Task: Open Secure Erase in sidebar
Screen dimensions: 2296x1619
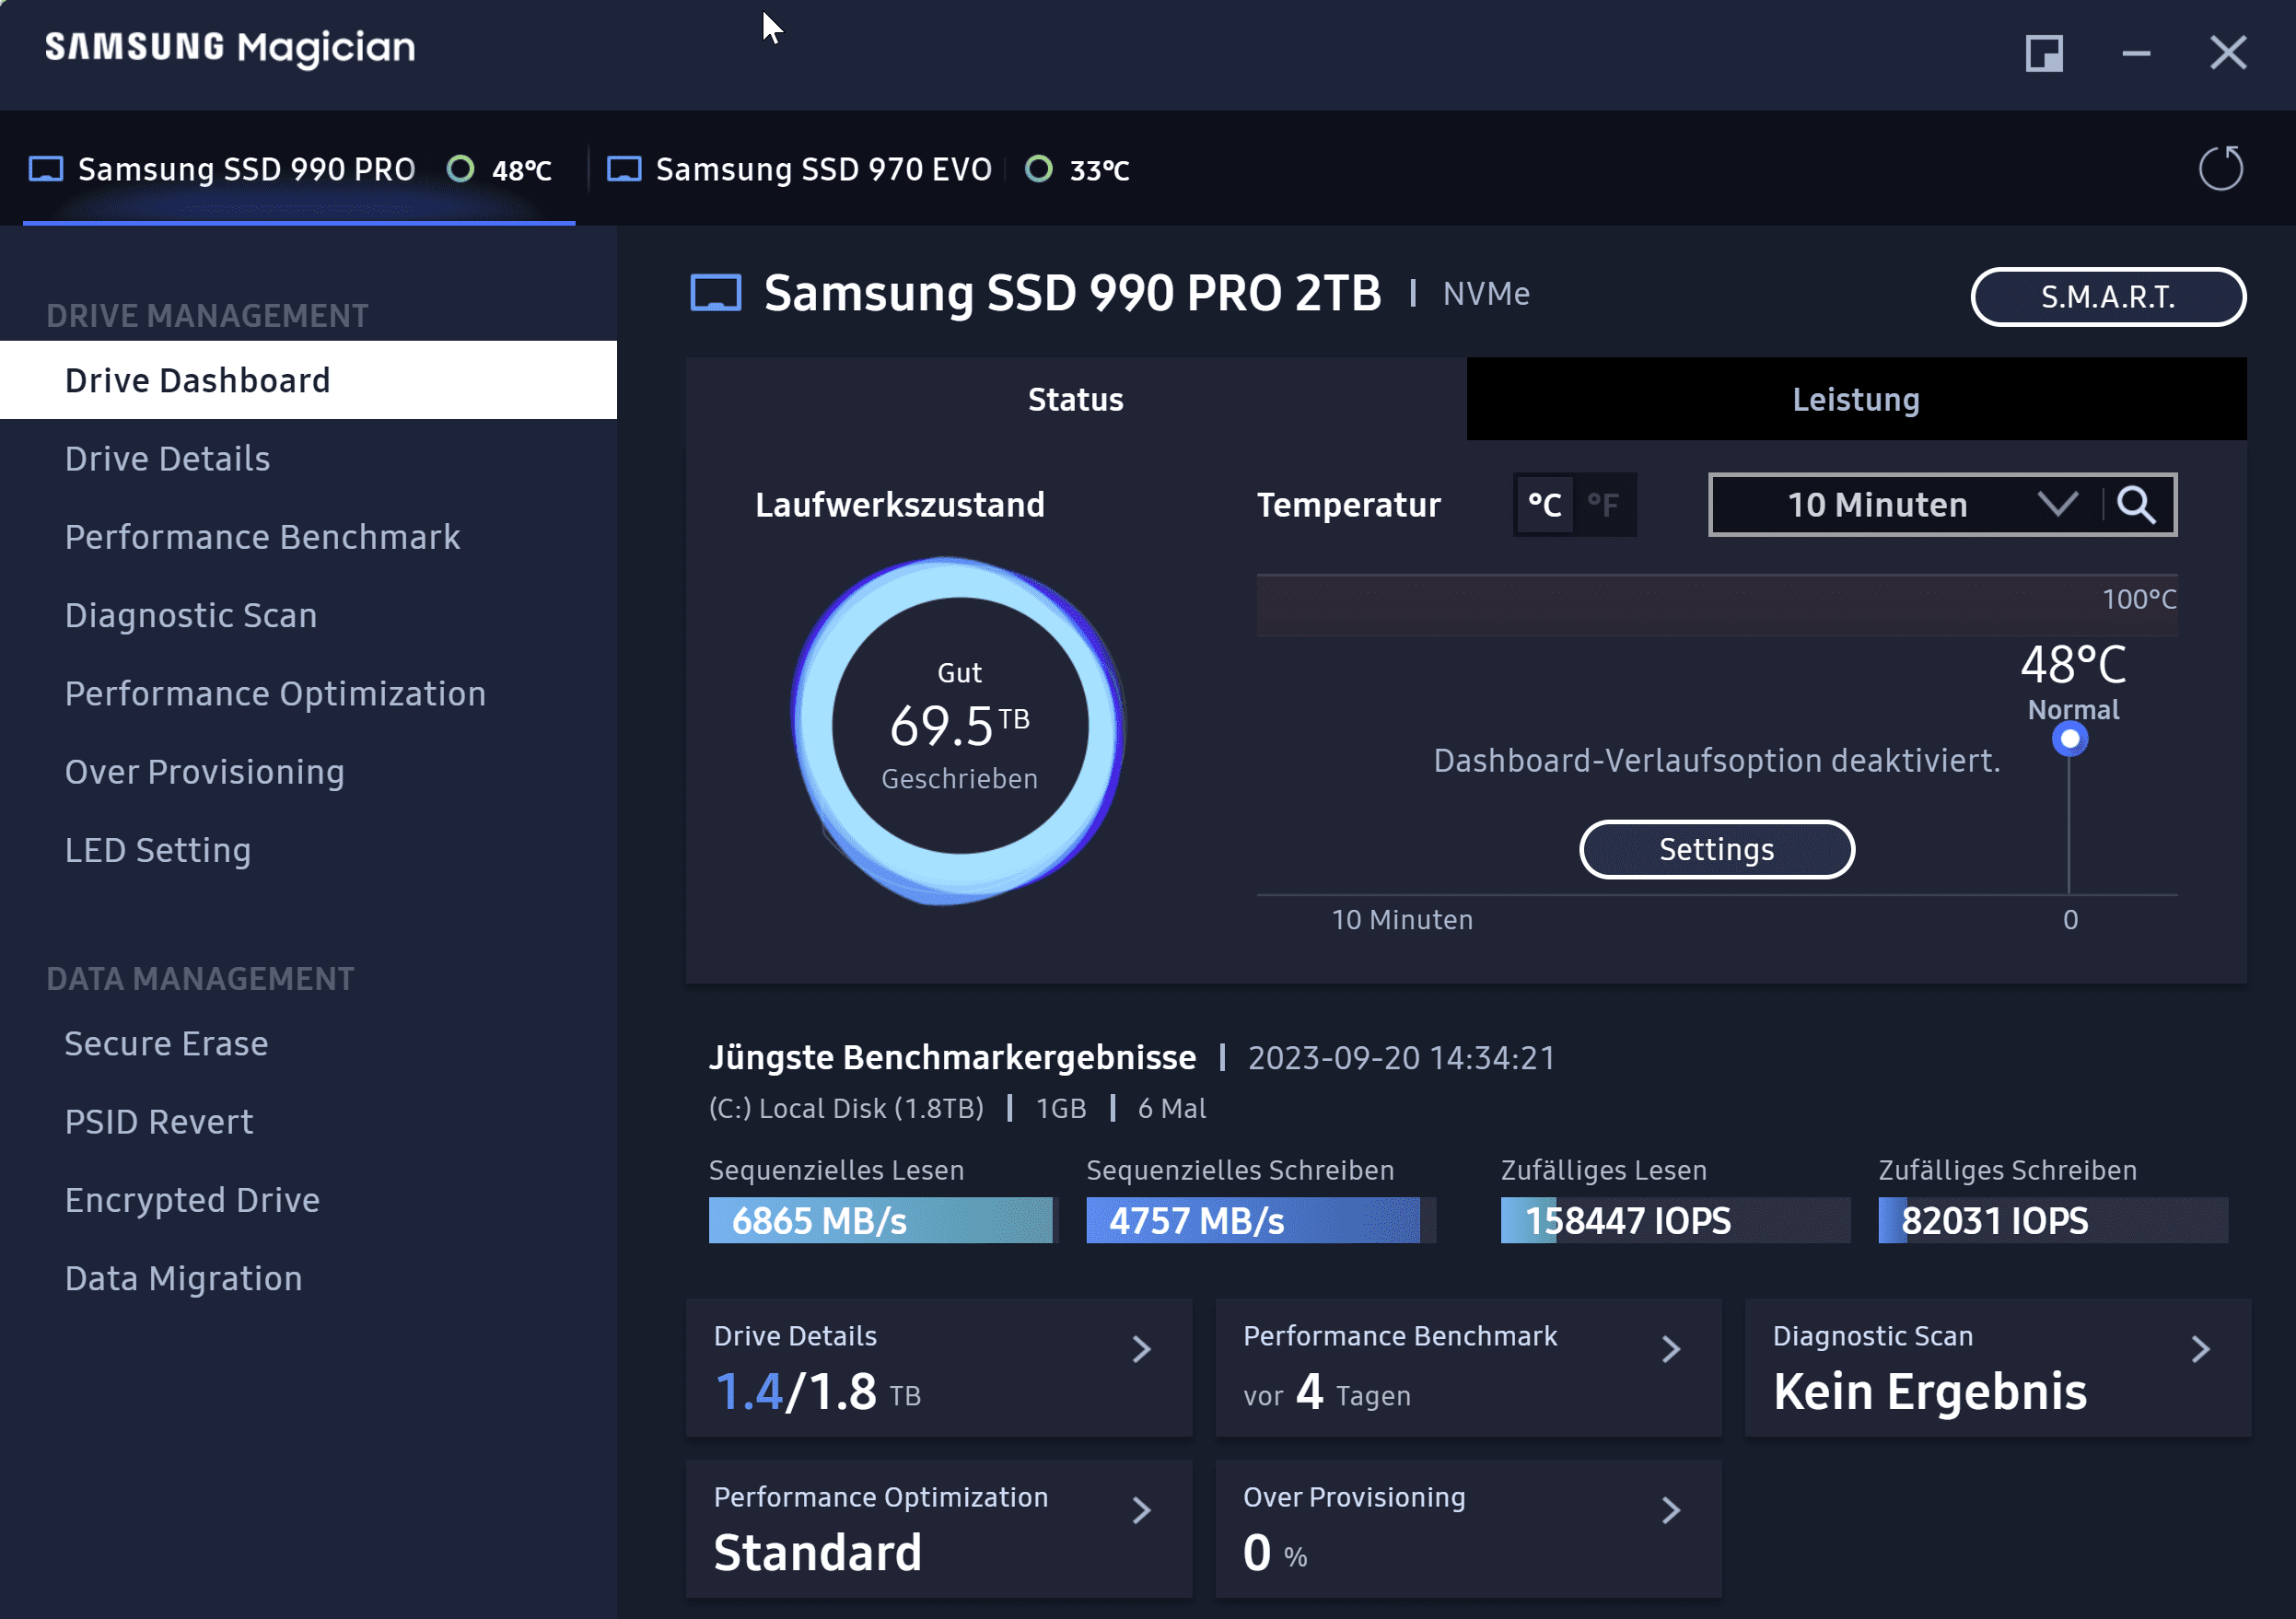Action: click(308, 1043)
